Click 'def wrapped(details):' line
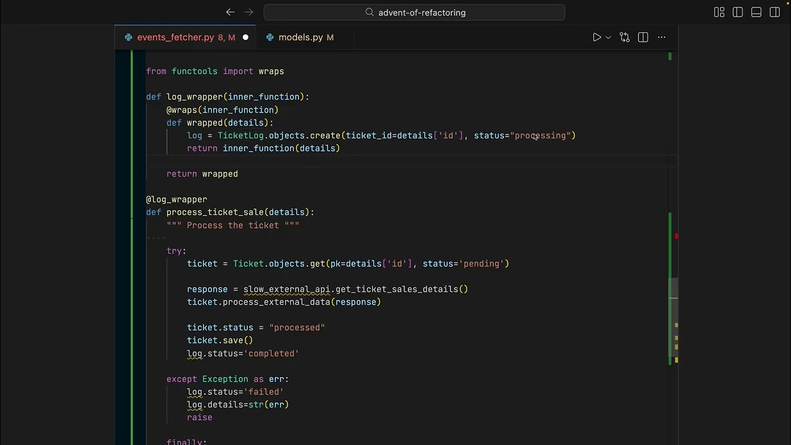The width and height of the screenshot is (791, 445). [220, 123]
